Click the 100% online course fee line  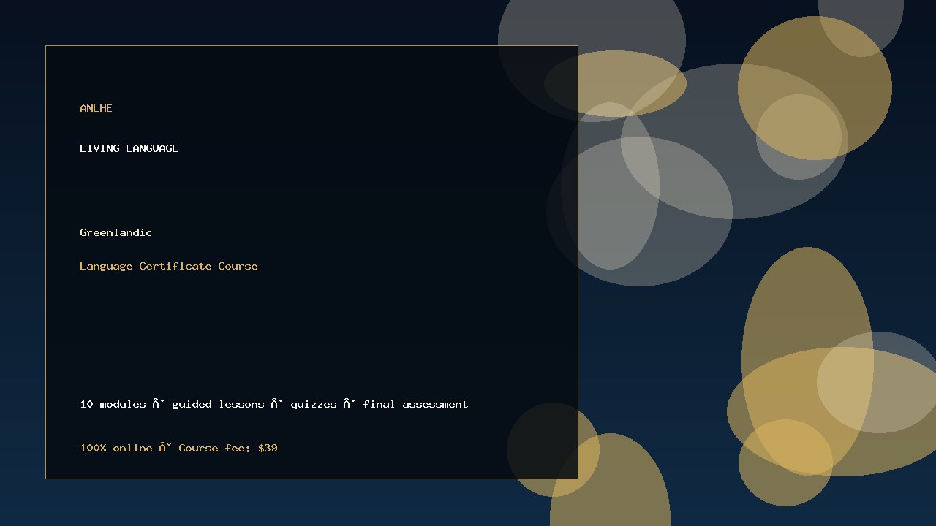(178, 448)
